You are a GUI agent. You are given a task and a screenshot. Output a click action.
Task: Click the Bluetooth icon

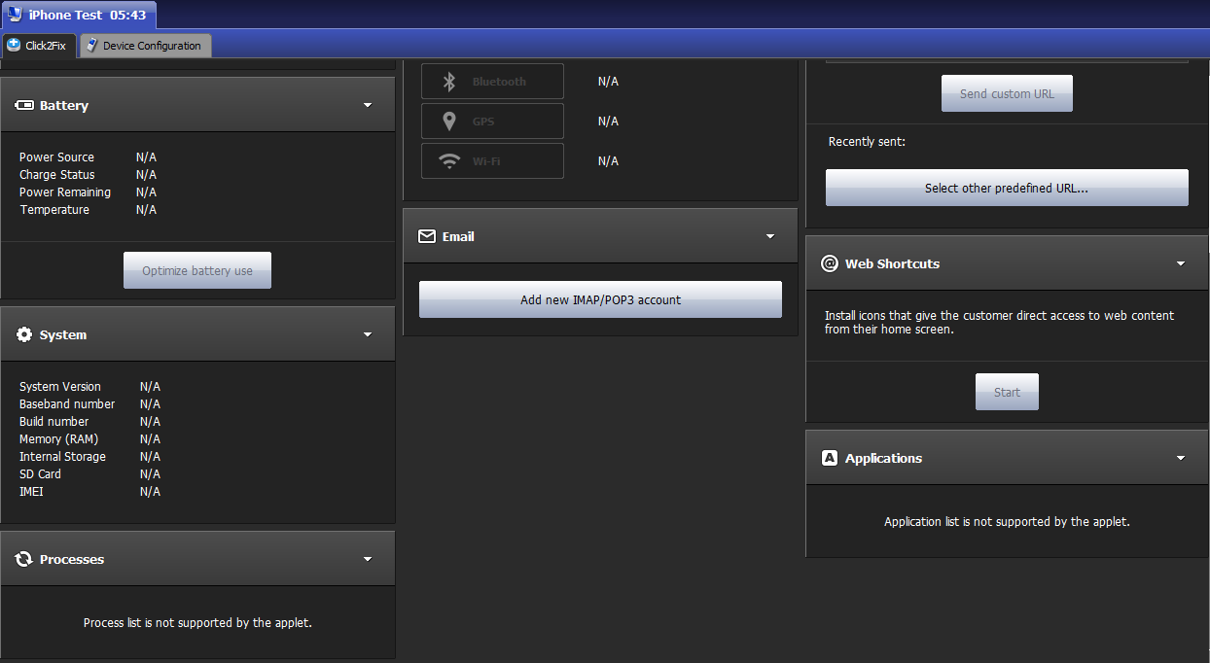pos(449,81)
